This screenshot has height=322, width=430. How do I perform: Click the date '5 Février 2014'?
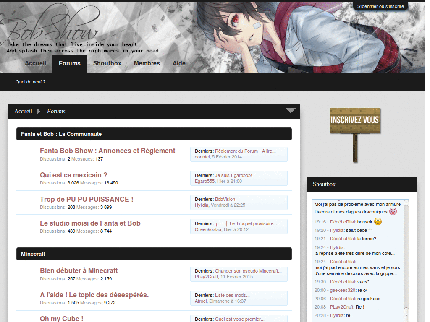[x=227, y=157]
